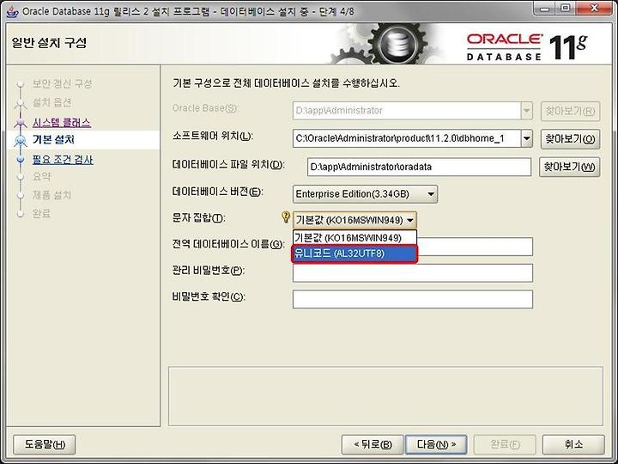Image resolution: width=618 pixels, height=464 pixels.
Task: Open help with 도움말(H) button
Action: click(x=45, y=444)
